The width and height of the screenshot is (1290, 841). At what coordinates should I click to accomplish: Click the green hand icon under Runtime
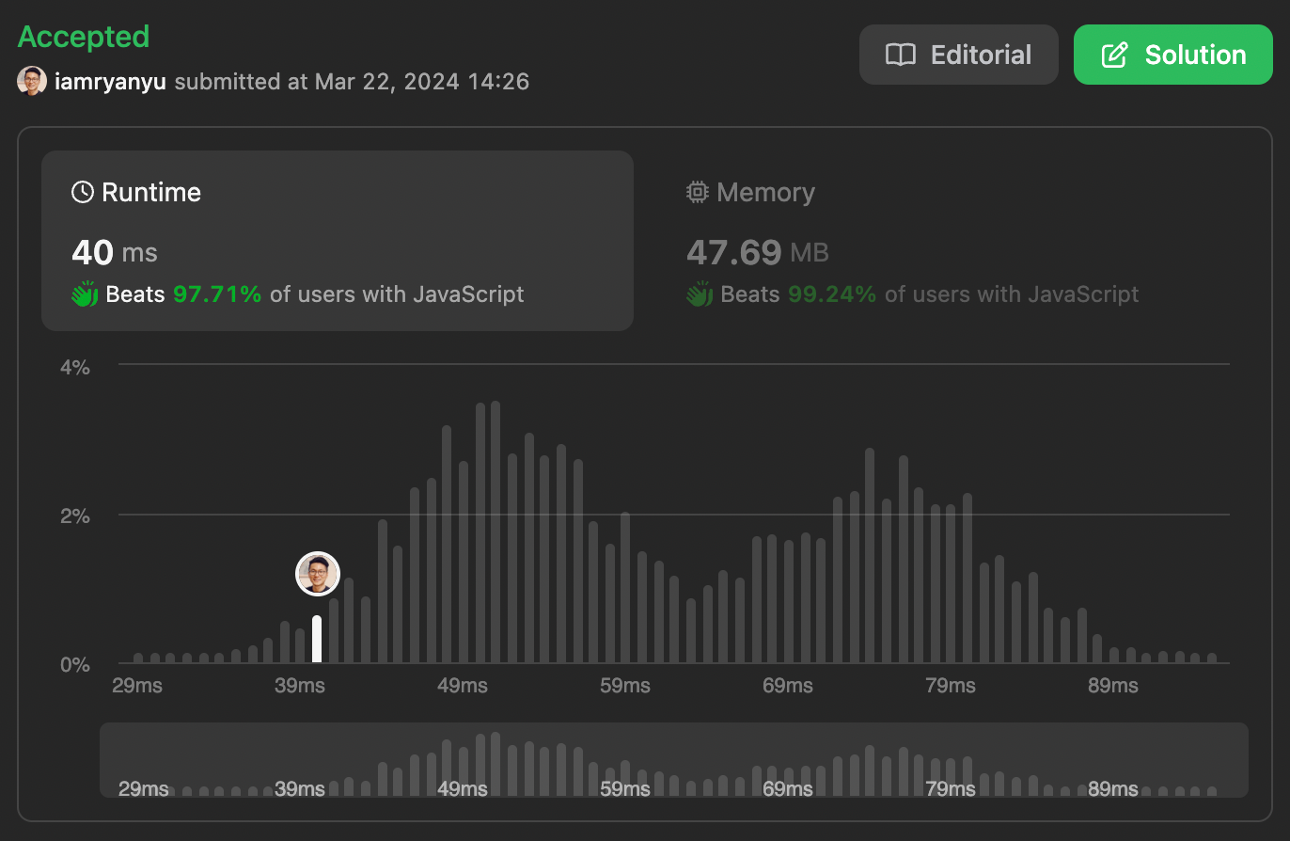(85, 294)
